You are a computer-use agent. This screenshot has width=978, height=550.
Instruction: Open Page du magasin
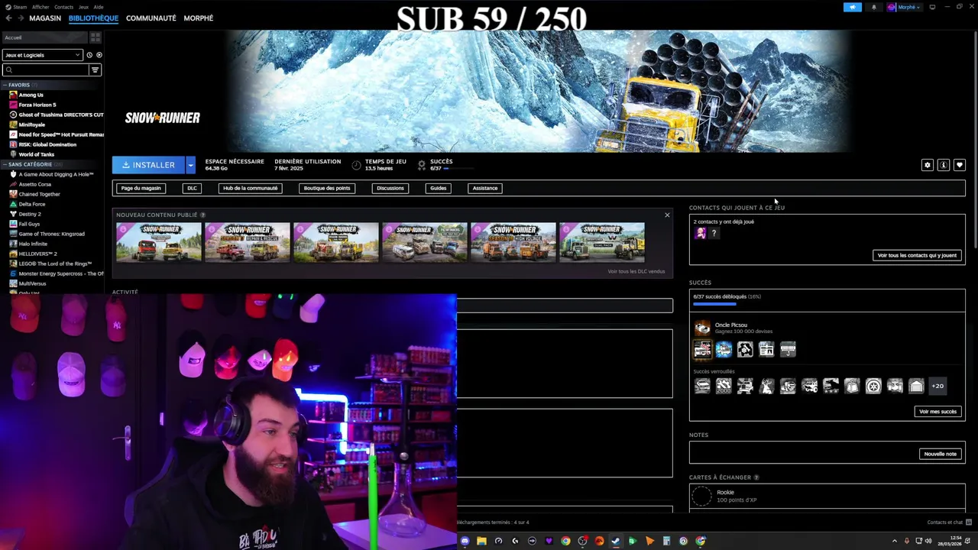[x=141, y=188]
